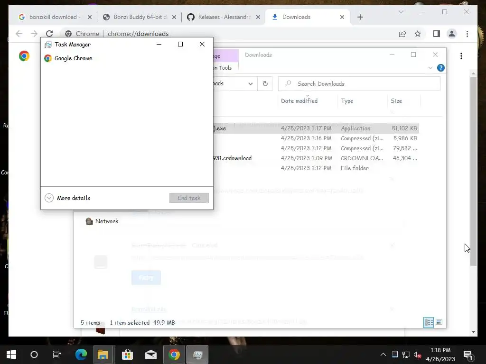Viewport: 486px width, 364px height.
Task: Select the 79,532 compressed file row
Action: point(316,148)
